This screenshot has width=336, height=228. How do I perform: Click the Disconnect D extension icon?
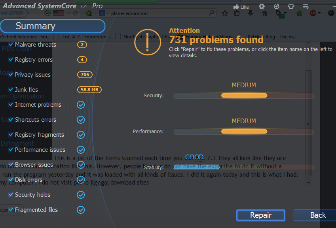pyautogui.click(x=279, y=14)
